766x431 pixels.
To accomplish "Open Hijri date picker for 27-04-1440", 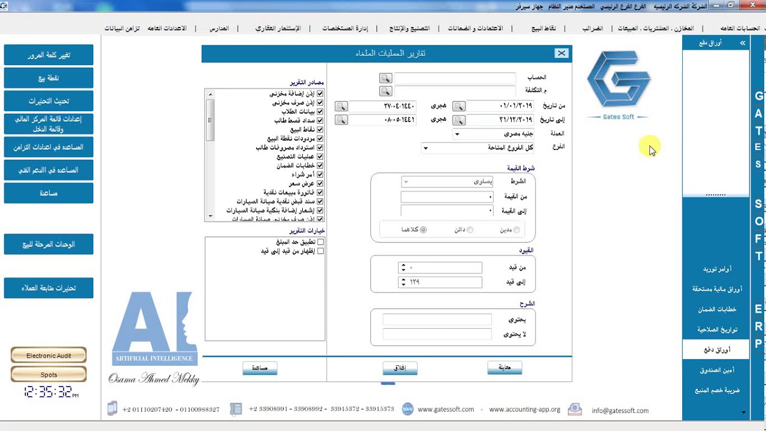I will click(341, 106).
